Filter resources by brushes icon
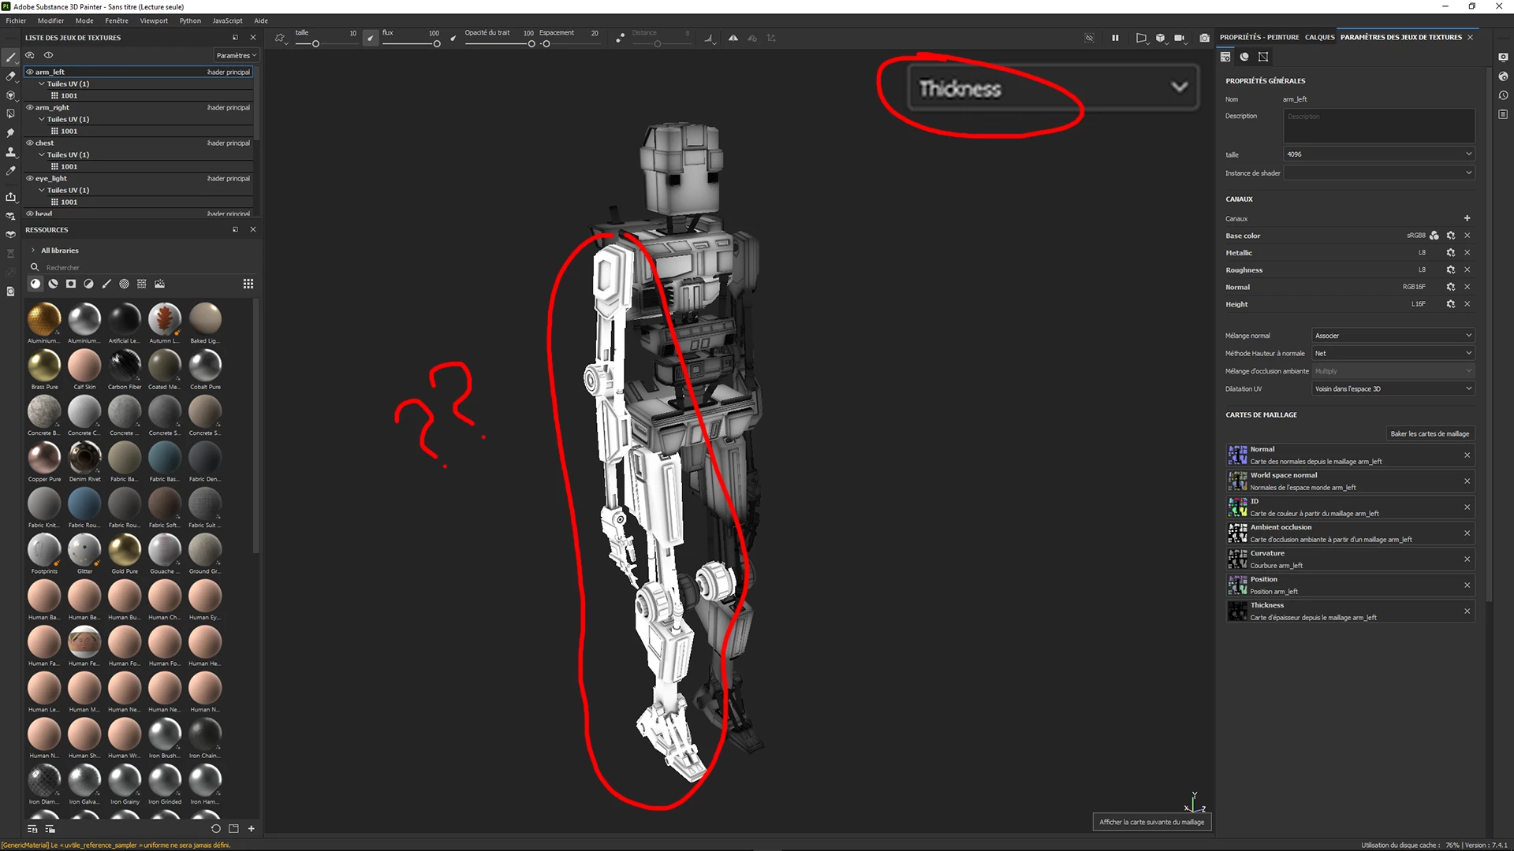Viewport: 1514px width, 851px height. pyautogui.click(x=106, y=284)
